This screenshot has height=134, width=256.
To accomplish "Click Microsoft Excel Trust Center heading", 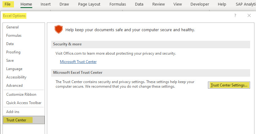I will click(78, 73).
